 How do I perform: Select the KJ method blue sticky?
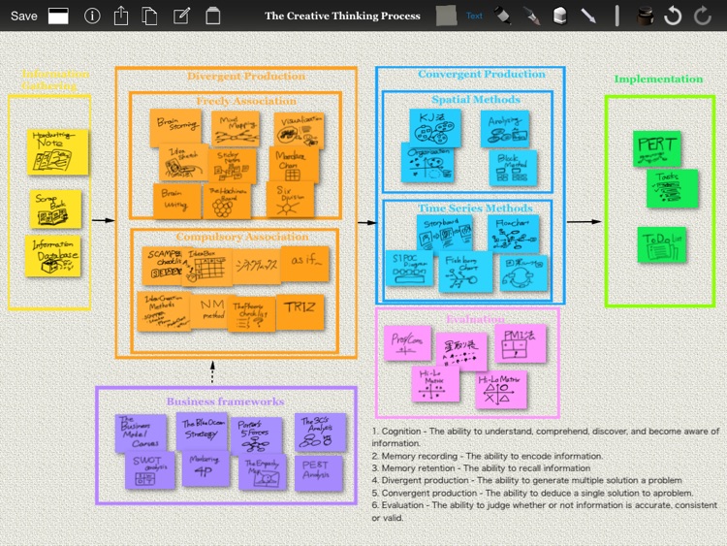click(x=435, y=127)
